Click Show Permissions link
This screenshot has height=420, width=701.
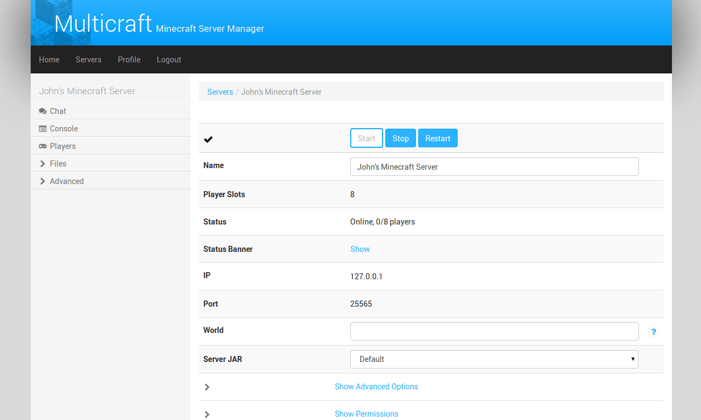[x=367, y=414]
